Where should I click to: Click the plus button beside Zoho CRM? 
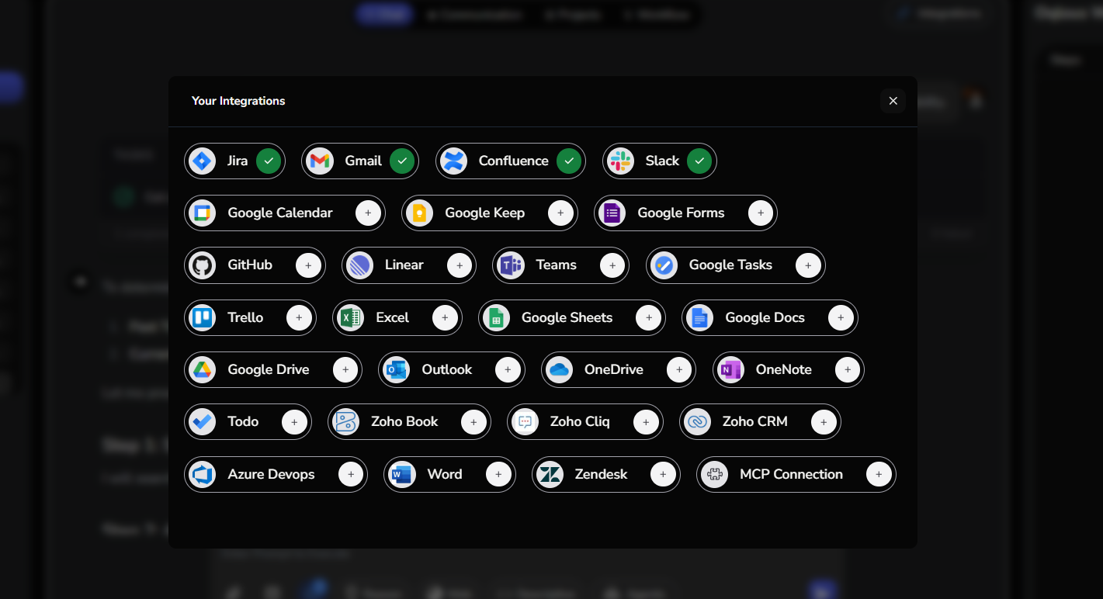[x=824, y=422]
